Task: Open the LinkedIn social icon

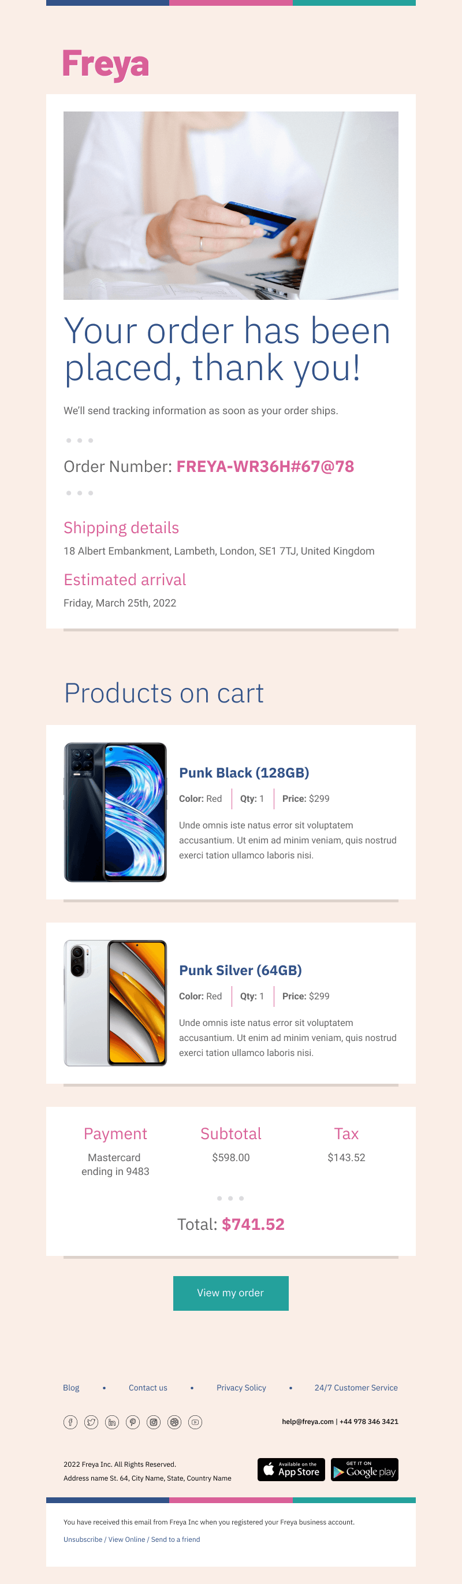Action: [x=112, y=1422]
